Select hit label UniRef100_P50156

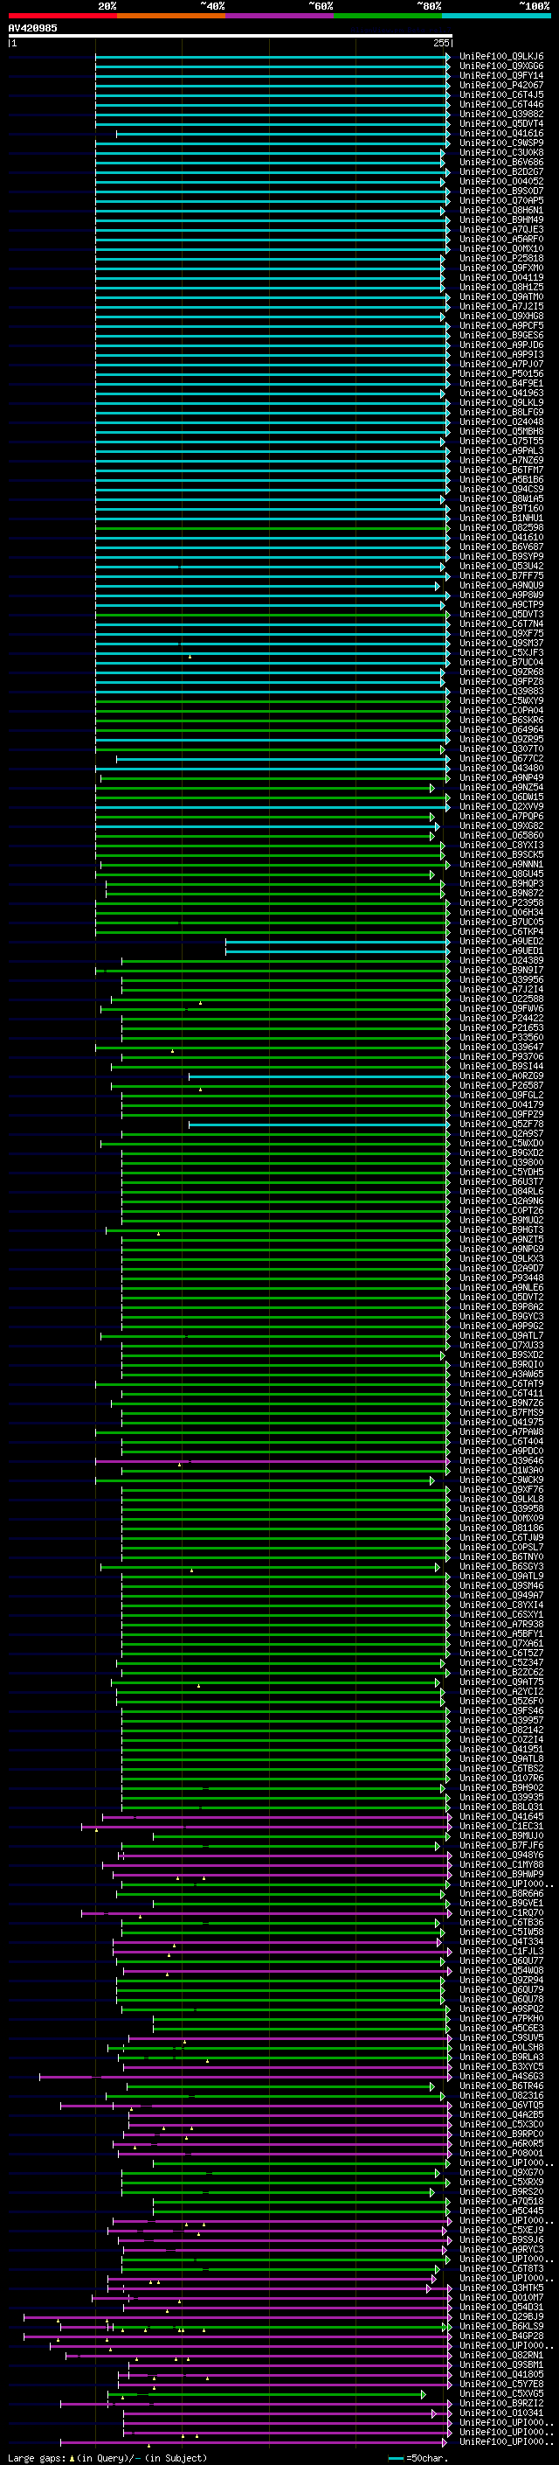tap(501, 373)
